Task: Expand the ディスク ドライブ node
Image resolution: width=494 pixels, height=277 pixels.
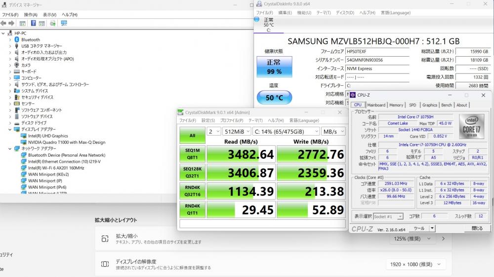Action: tap(10, 123)
